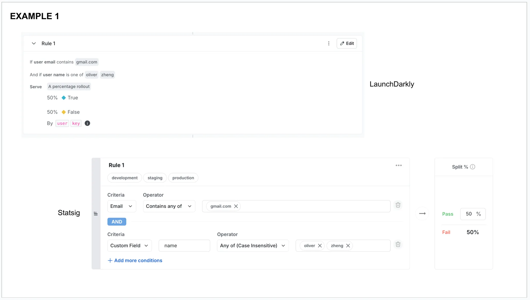
Task: Open the Contains any of operator dropdown
Action: click(168, 206)
